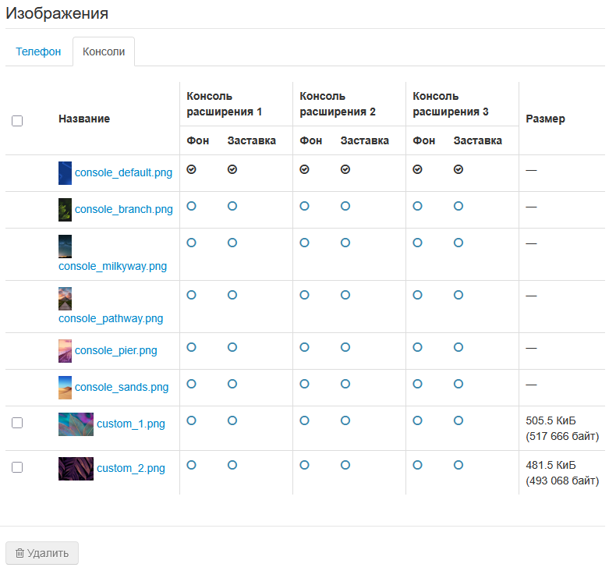
Task: Toggle the select-all checkbox in table header
Action: 17,121
